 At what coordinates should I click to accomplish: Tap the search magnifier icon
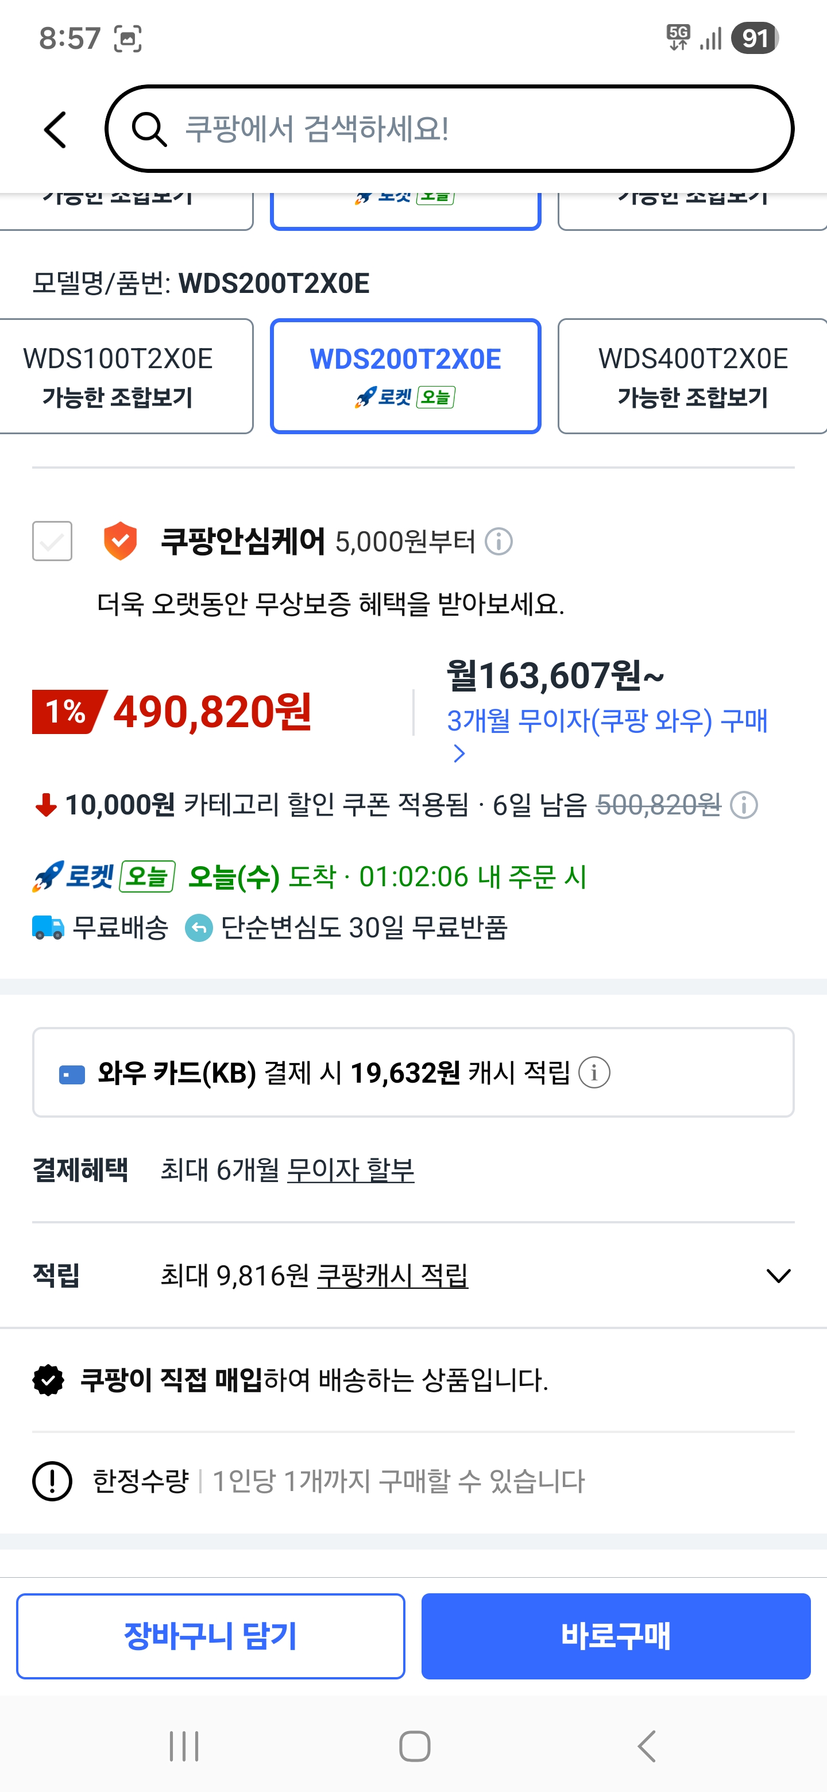pos(149,129)
